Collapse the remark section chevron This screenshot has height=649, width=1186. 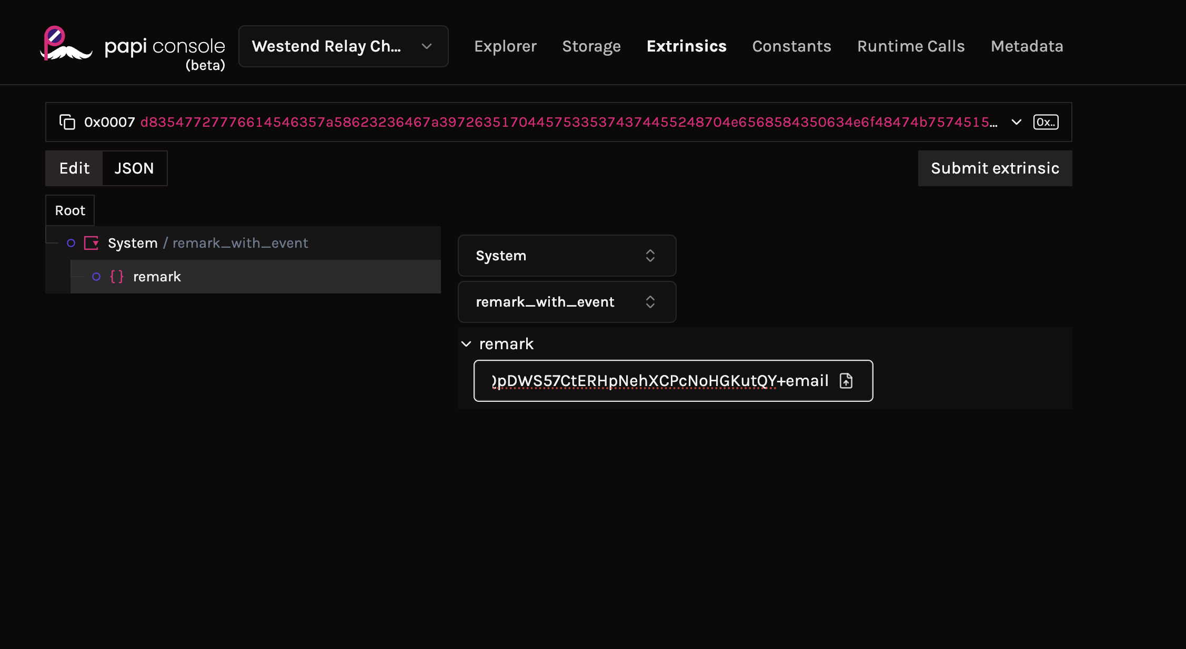coord(466,344)
